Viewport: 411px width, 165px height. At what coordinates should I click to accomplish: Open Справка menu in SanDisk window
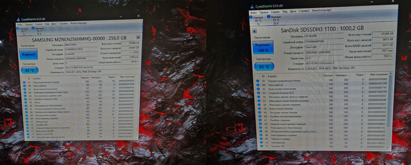(304, 11)
